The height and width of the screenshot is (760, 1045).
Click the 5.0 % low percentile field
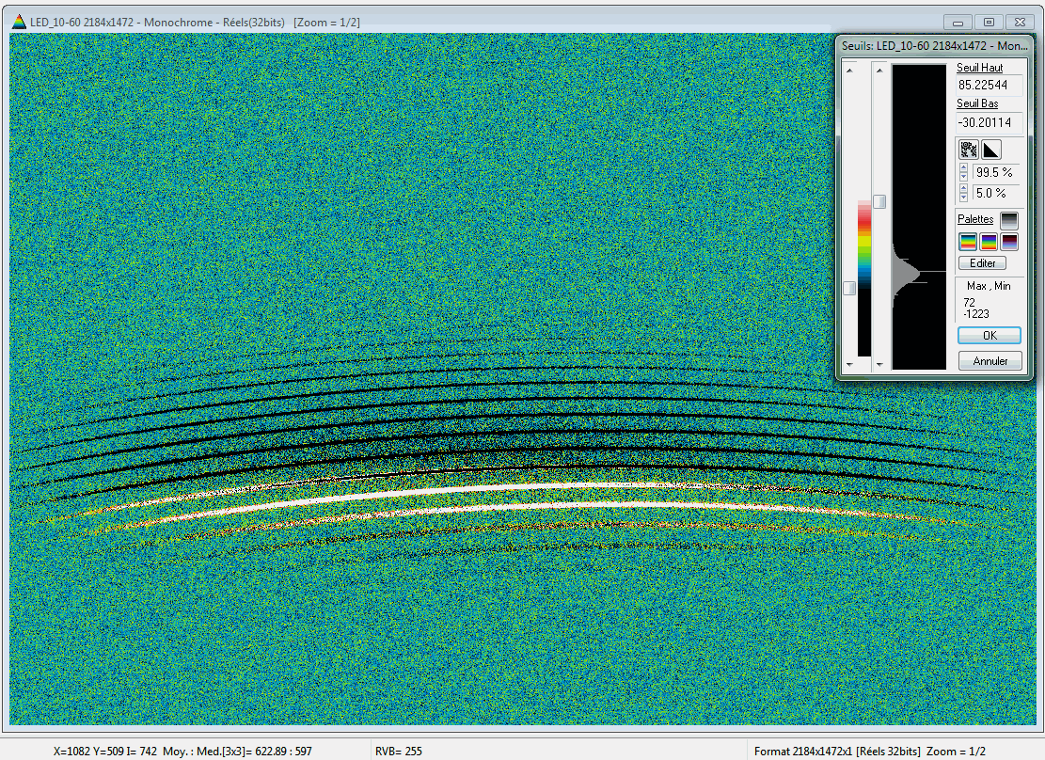pos(996,194)
